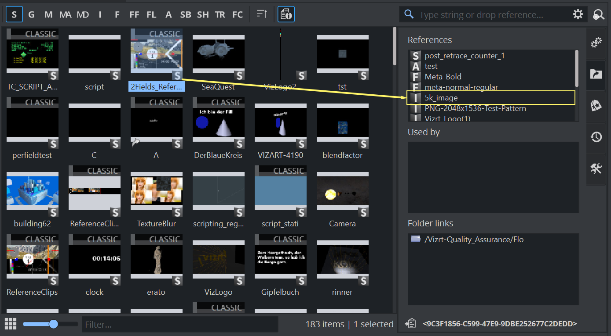
Task: Open the folder links side tab
Action: point(596,74)
